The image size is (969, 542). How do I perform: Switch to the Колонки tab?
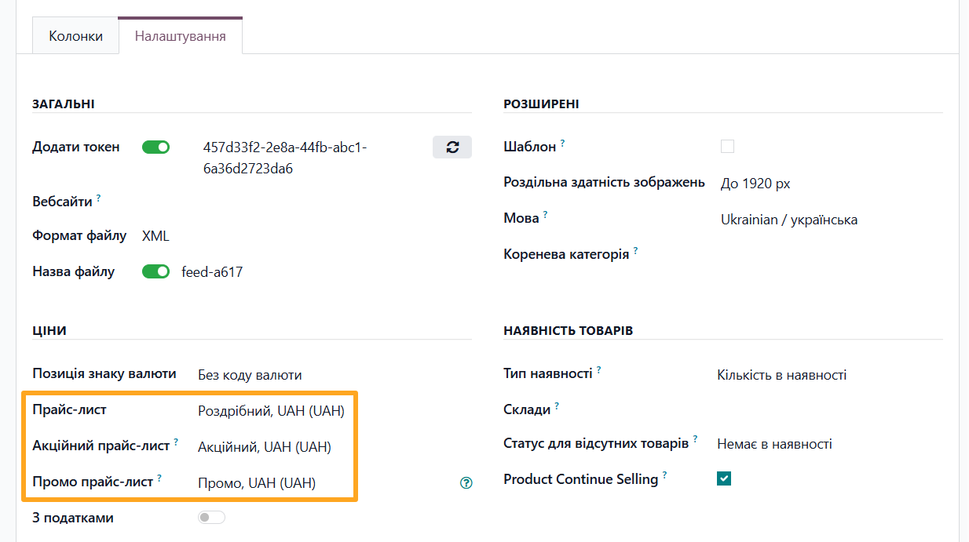pos(75,36)
